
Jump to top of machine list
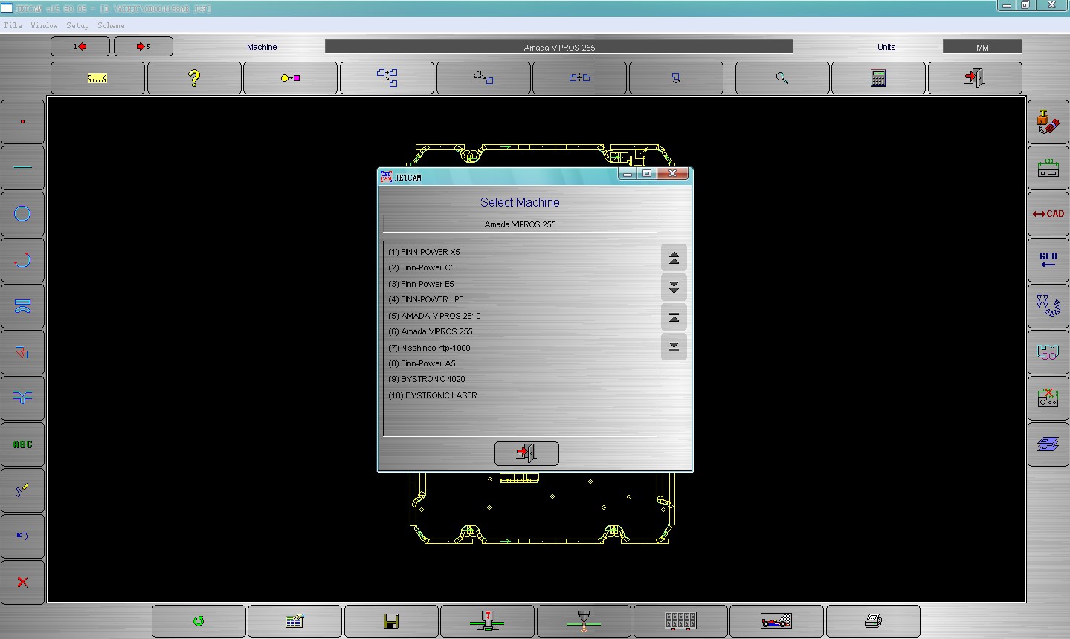click(674, 318)
